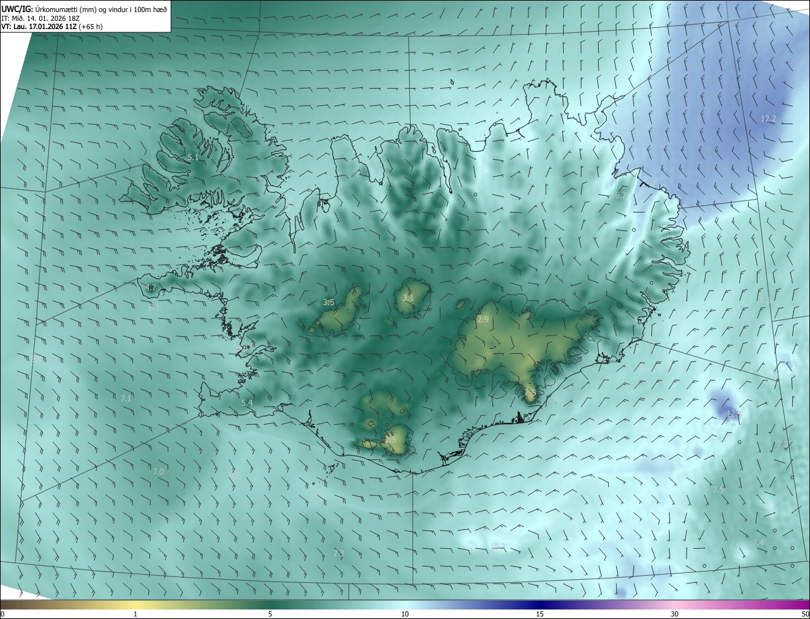Select the 7.4 value label

[758, 543]
